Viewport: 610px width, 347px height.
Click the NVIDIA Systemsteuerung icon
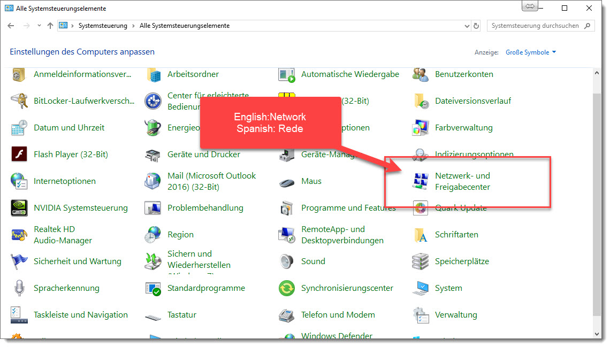[x=19, y=208]
